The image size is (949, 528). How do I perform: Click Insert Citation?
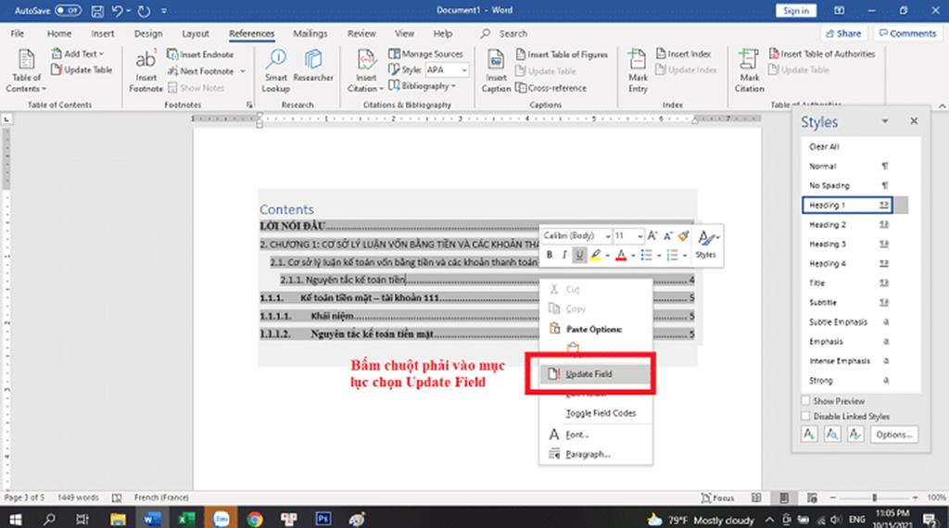coord(365,71)
